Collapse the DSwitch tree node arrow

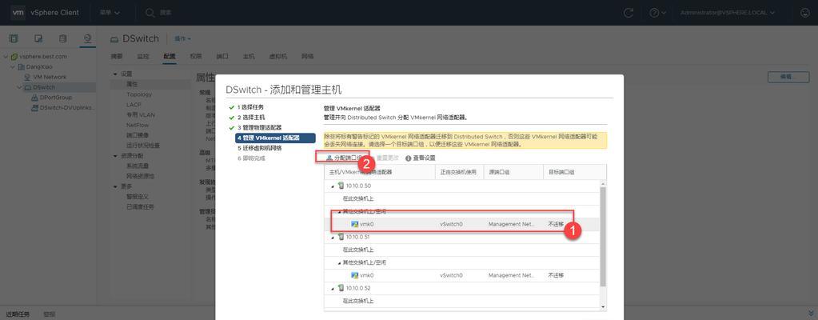pyautogui.click(x=19, y=87)
